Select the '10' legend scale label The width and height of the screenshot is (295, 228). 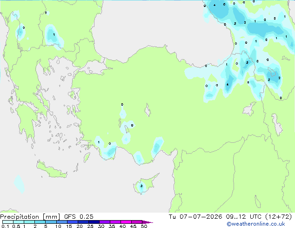pyautogui.click(x=58, y=226)
